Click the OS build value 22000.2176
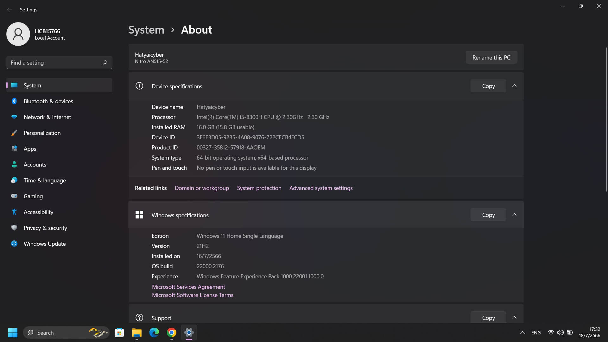Image resolution: width=608 pixels, height=342 pixels. [x=210, y=266]
